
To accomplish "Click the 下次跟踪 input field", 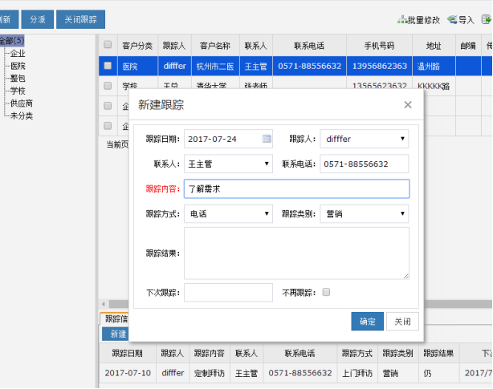I will pos(228,292).
